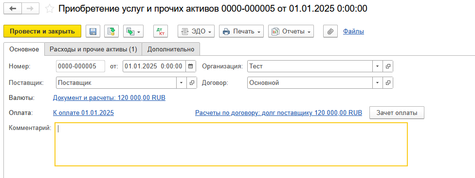Switch to the Основное tab
This screenshot has height=178, width=475.
[x=24, y=49]
